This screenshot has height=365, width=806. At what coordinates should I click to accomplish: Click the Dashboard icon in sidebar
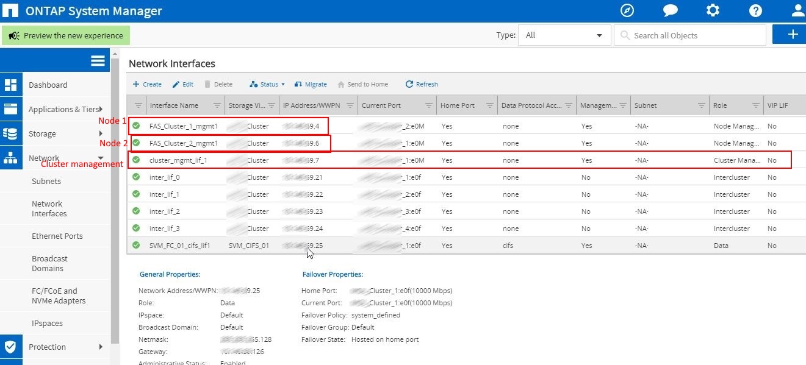[x=10, y=85]
